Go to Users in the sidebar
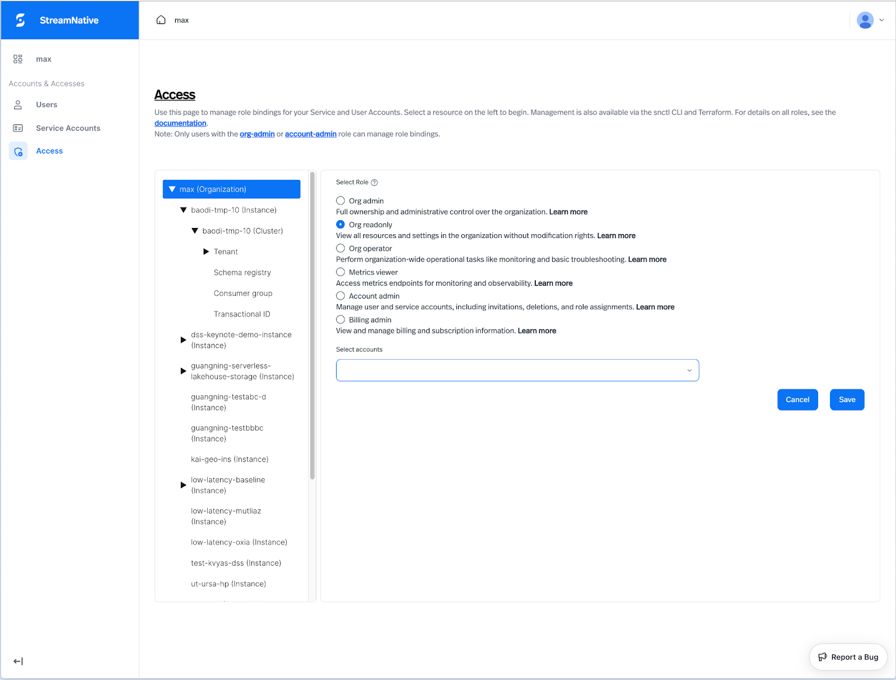 [x=46, y=105]
